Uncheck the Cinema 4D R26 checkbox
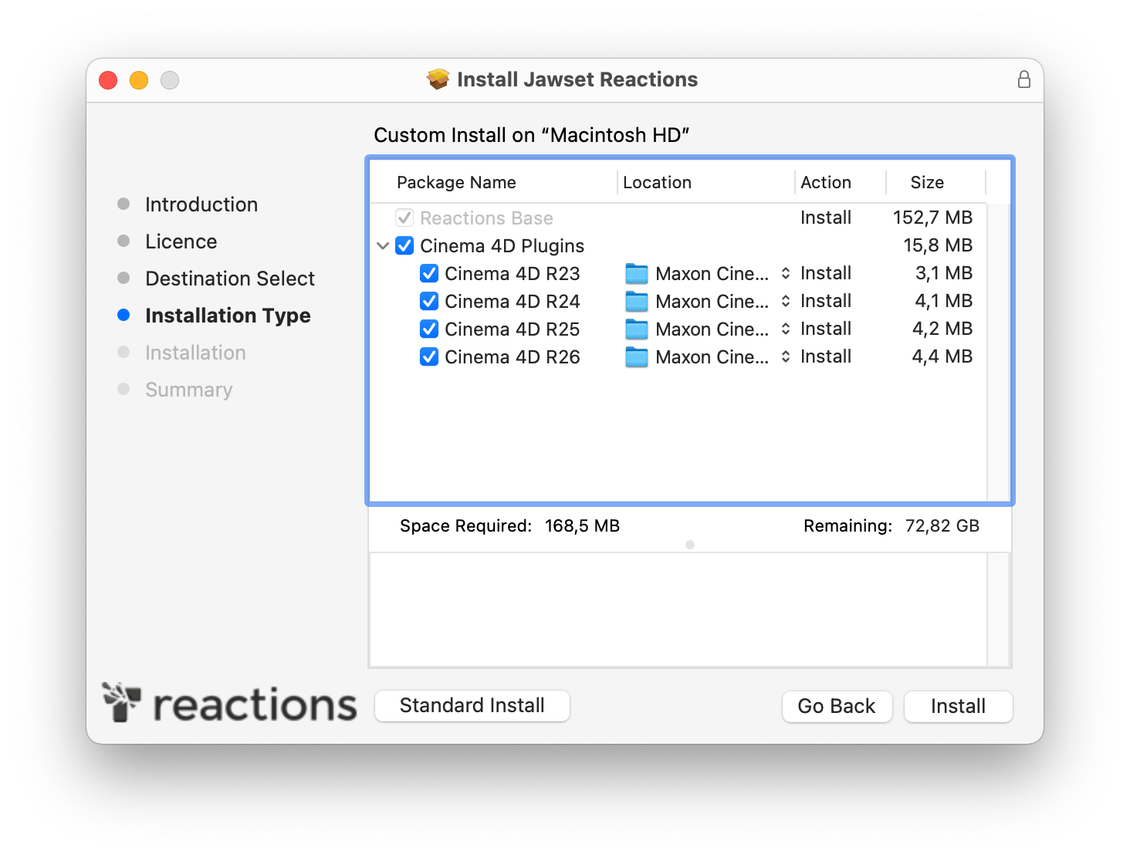 (x=429, y=356)
